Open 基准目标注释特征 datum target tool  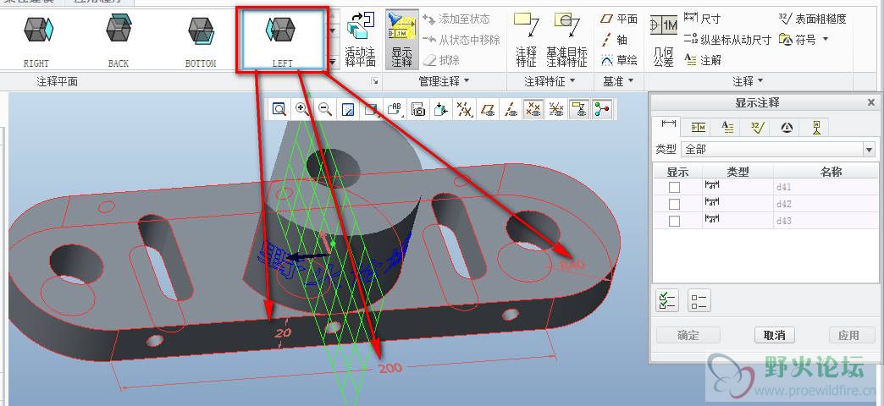[x=566, y=40]
